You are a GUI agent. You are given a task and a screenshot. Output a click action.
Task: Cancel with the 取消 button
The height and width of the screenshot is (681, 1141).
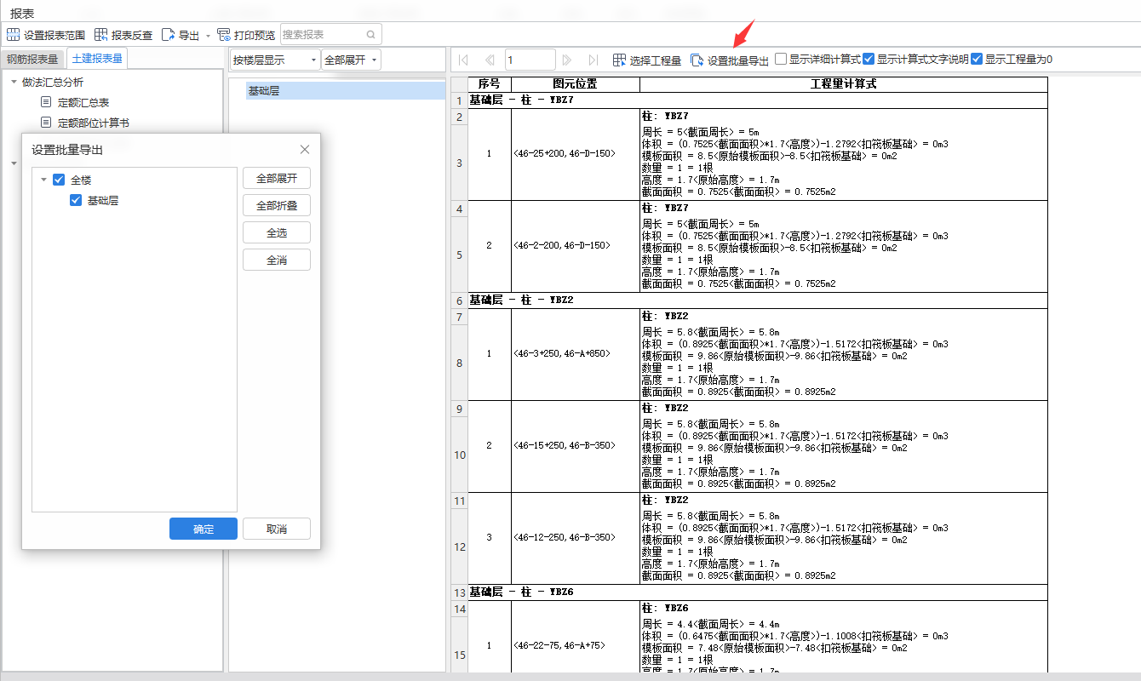point(277,529)
